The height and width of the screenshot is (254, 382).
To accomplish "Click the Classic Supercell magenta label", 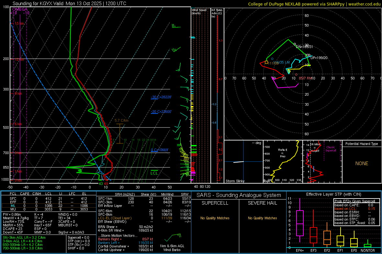I will (x=331, y=149).
